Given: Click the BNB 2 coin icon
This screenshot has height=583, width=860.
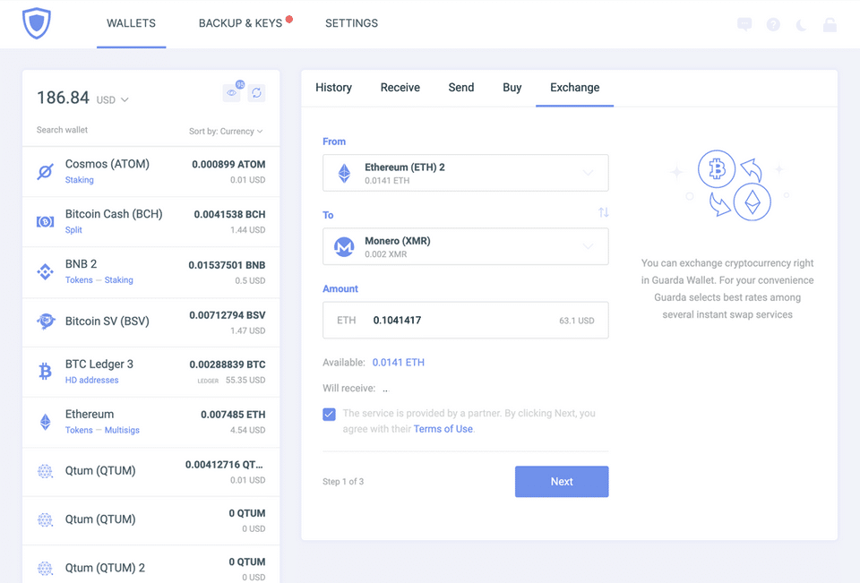Looking at the screenshot, I should click(45, 271).
